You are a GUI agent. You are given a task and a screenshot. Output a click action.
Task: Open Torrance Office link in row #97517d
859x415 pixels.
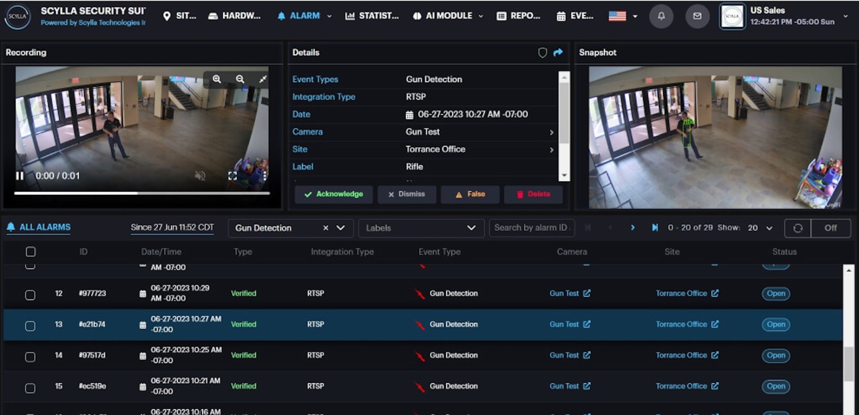[x=687, y=355]
